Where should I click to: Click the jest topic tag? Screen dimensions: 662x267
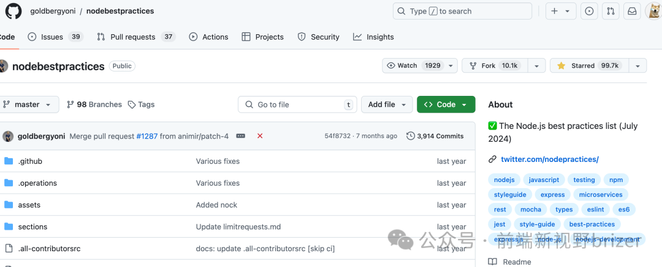(x=500, y=224)
